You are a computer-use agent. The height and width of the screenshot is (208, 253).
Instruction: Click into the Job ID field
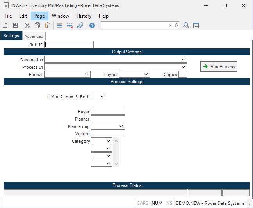click(x=69, y=44)
